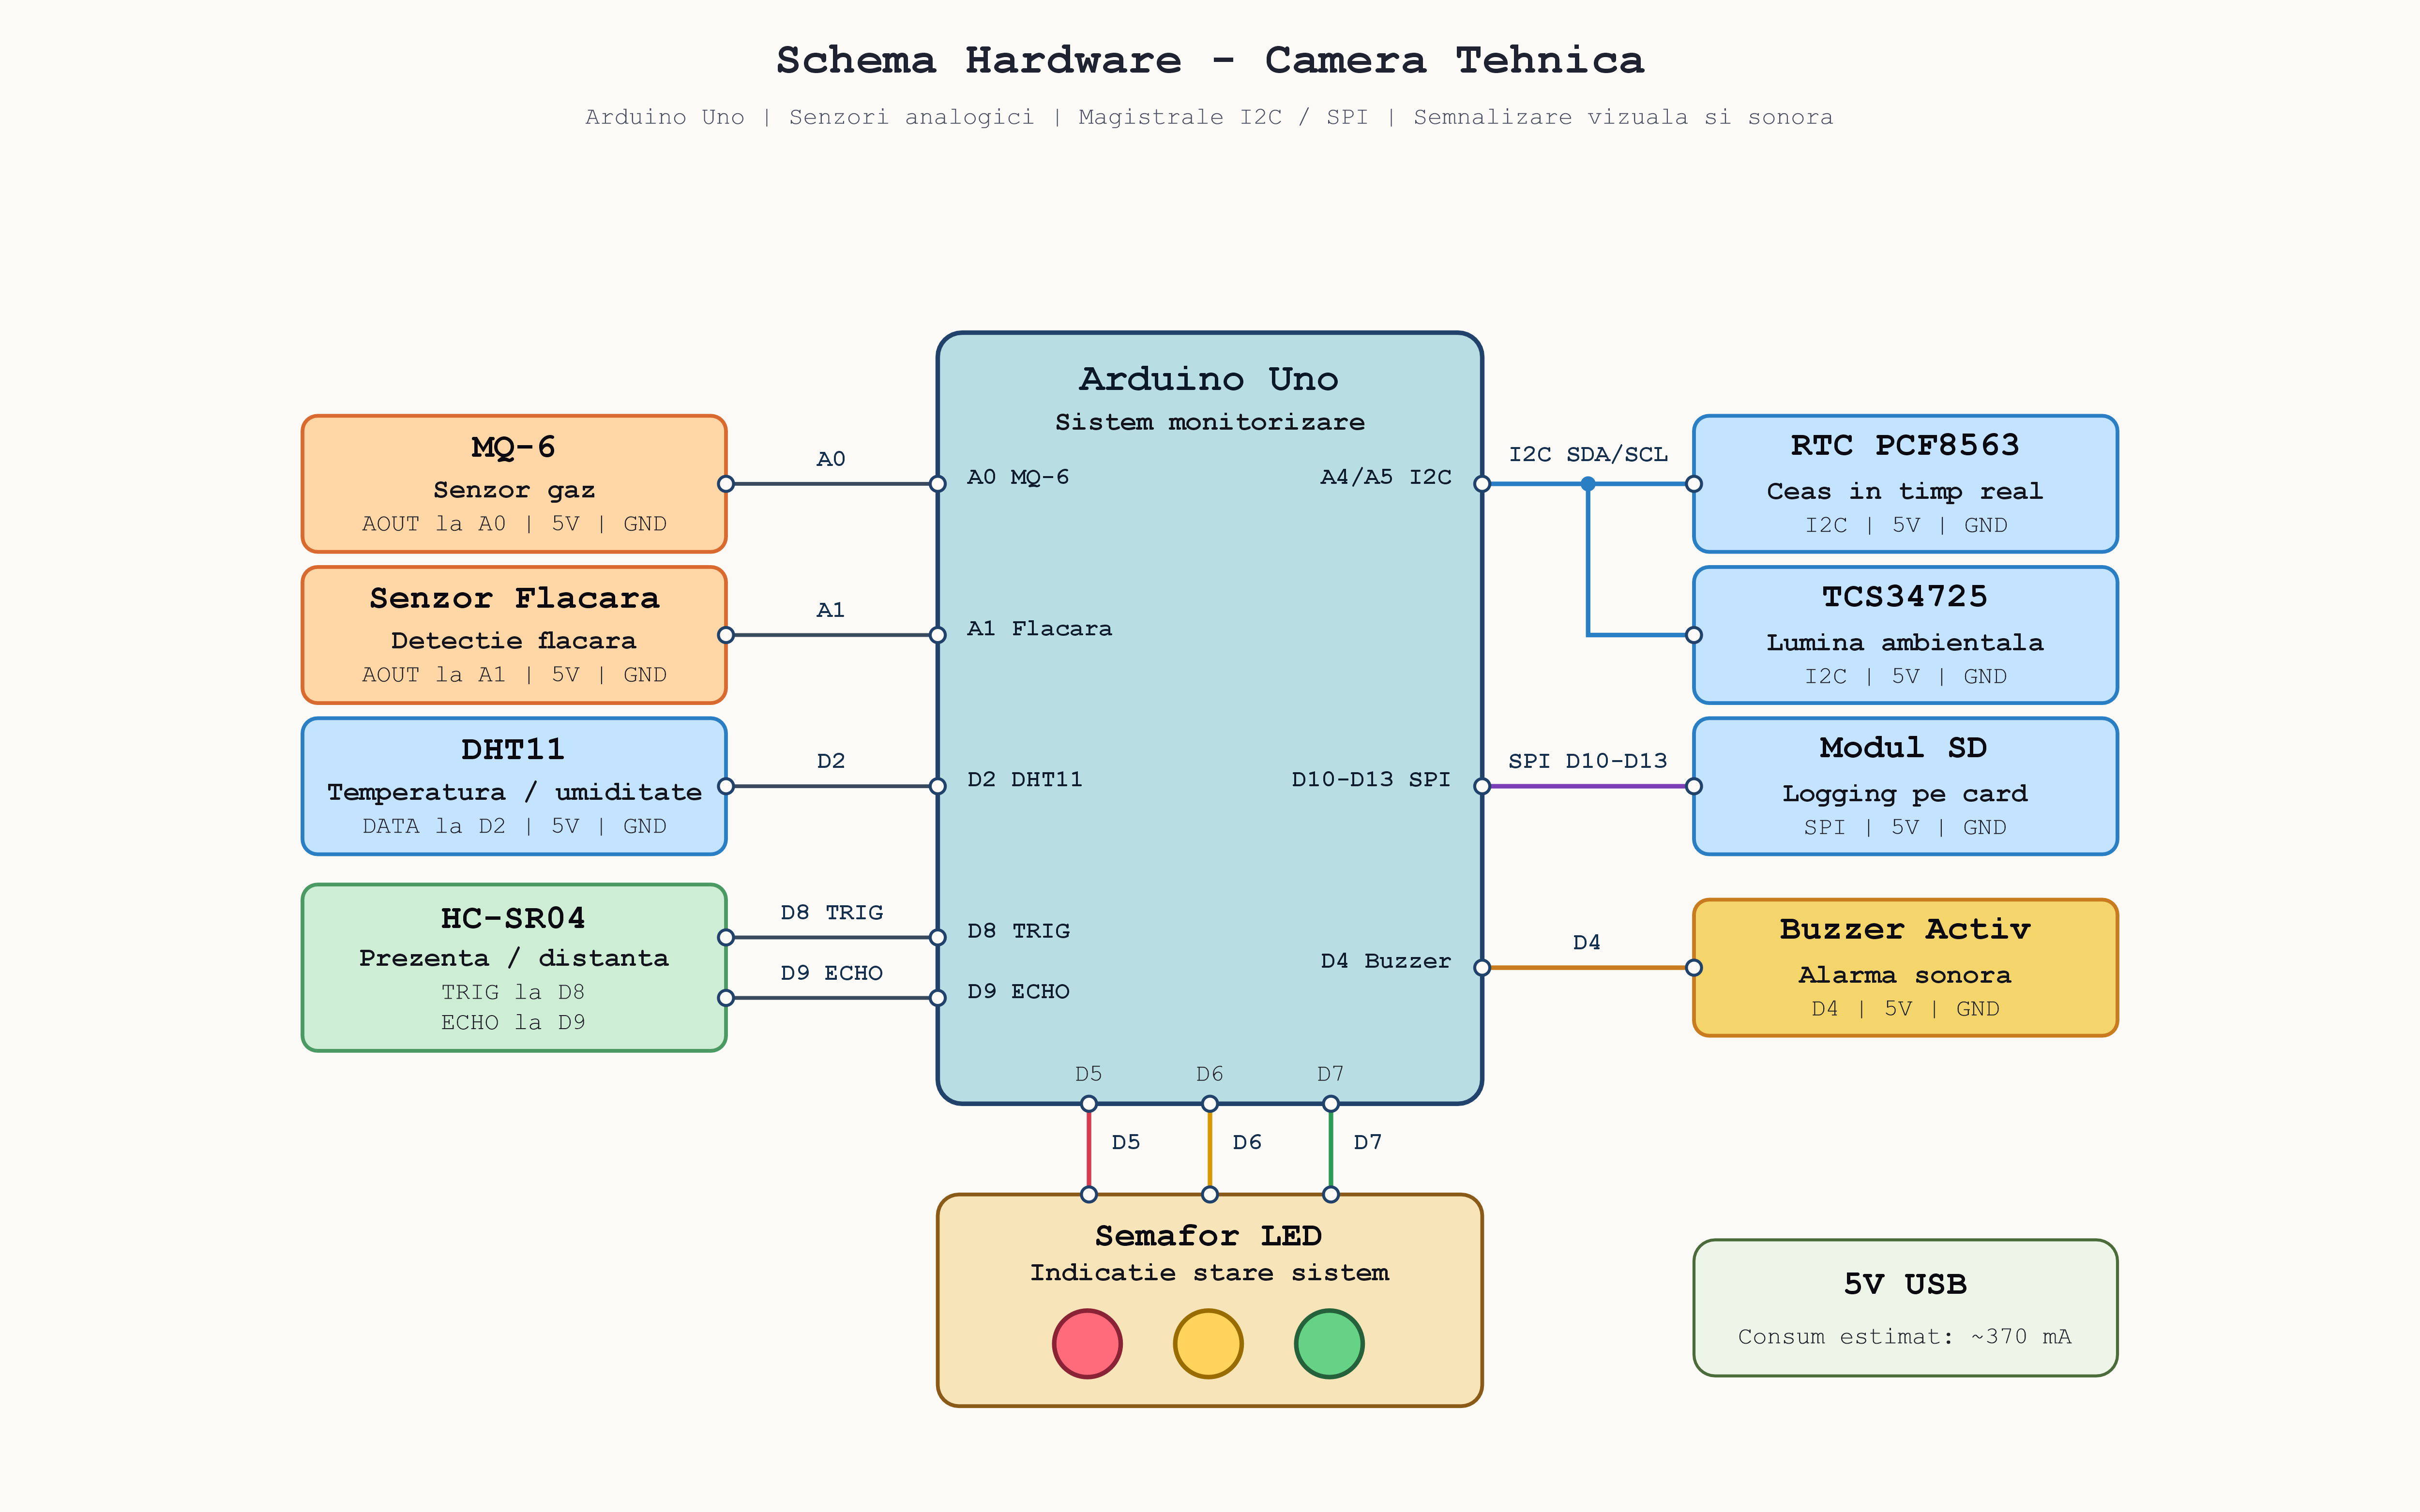Screen dimensions: 2420x1512
Task: Select "Consum estimat: ~370 mA" text
Action: pos(1905,1337)
